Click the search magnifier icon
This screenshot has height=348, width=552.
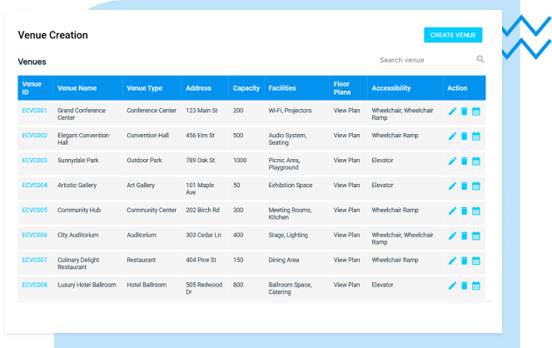tap(480, 60)
